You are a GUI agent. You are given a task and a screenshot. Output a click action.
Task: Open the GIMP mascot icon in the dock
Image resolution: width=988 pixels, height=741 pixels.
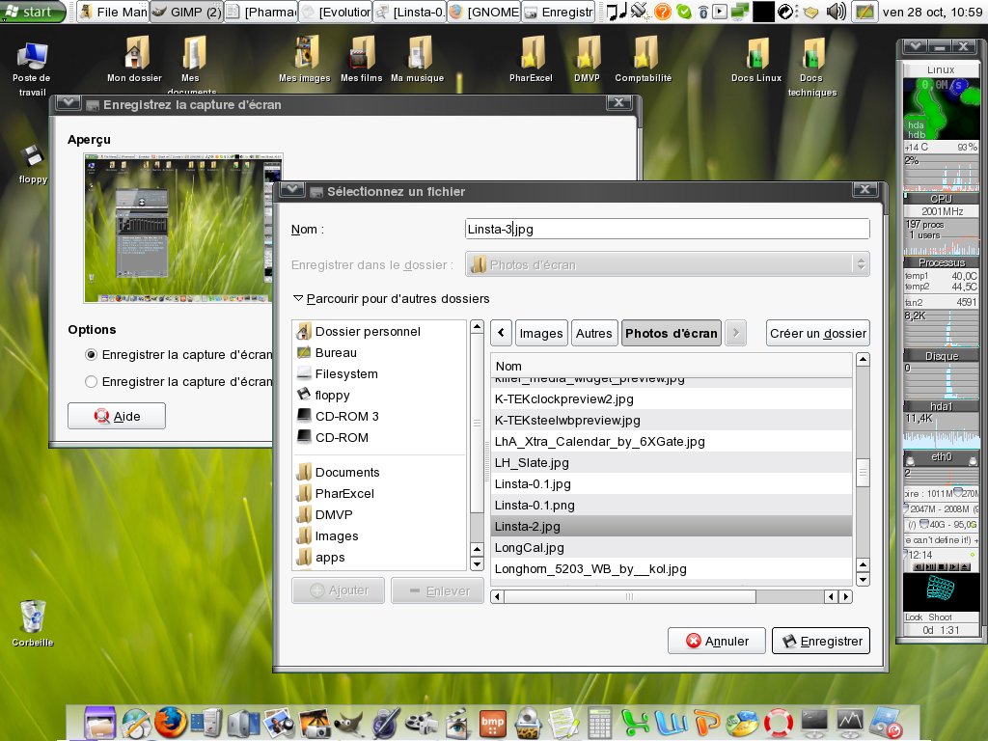[x=348, y=724]
